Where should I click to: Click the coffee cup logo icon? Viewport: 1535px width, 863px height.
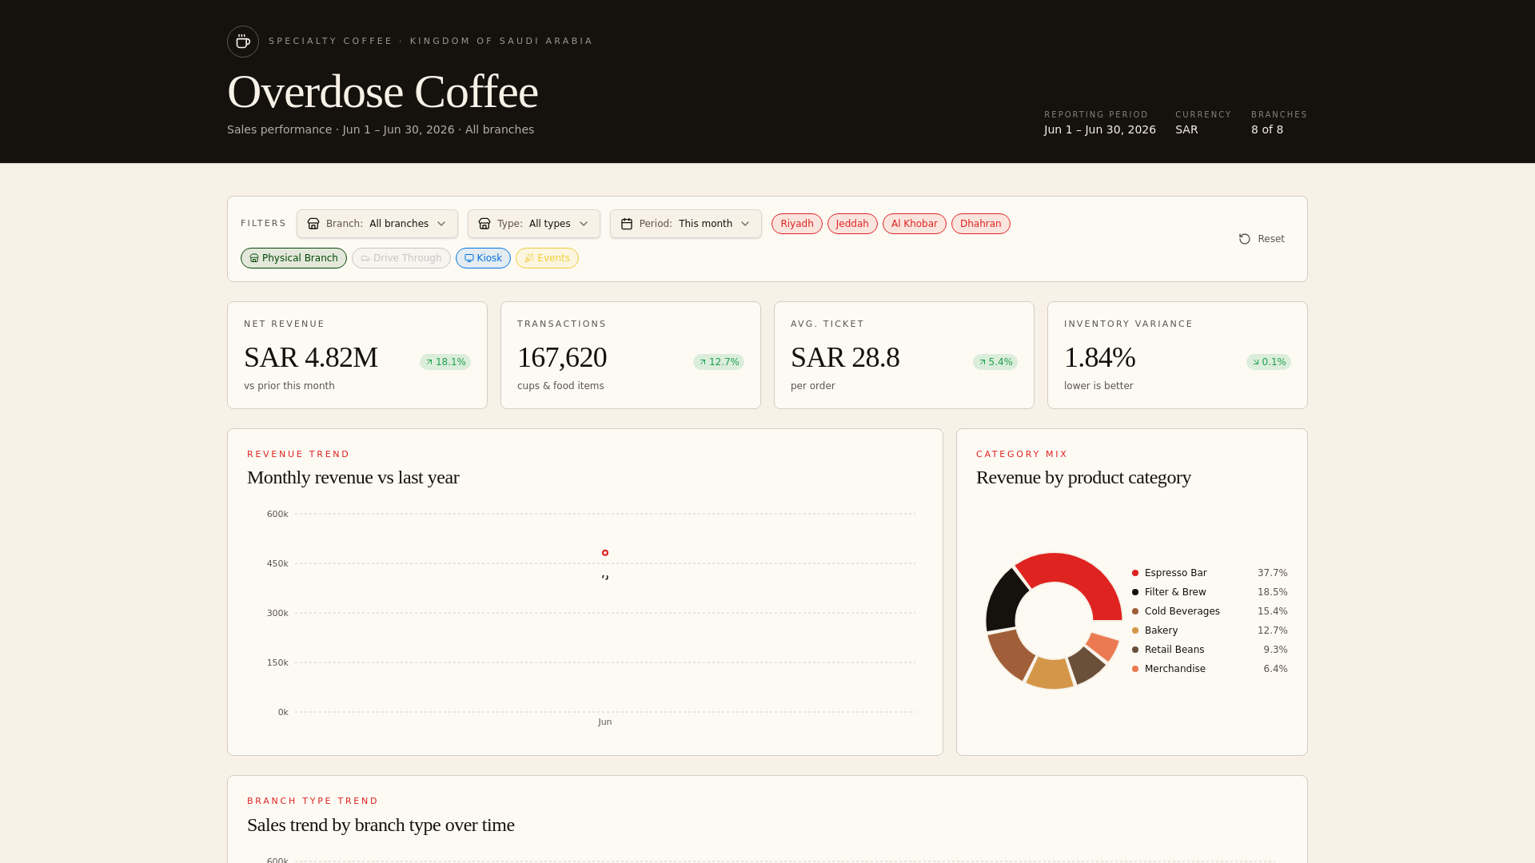243,42
